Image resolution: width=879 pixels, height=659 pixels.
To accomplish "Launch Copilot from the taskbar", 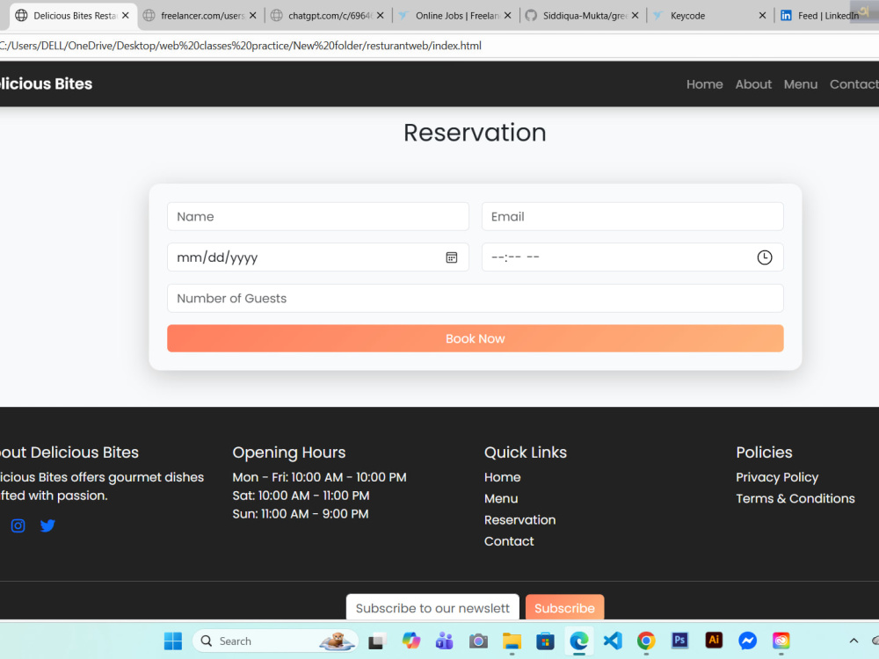I will 410,641.
